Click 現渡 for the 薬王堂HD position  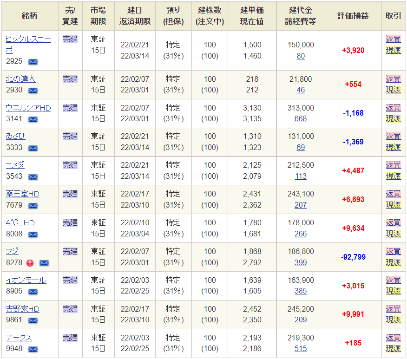click(393, 205)
